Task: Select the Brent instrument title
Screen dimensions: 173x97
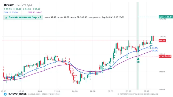Action: 9,5
